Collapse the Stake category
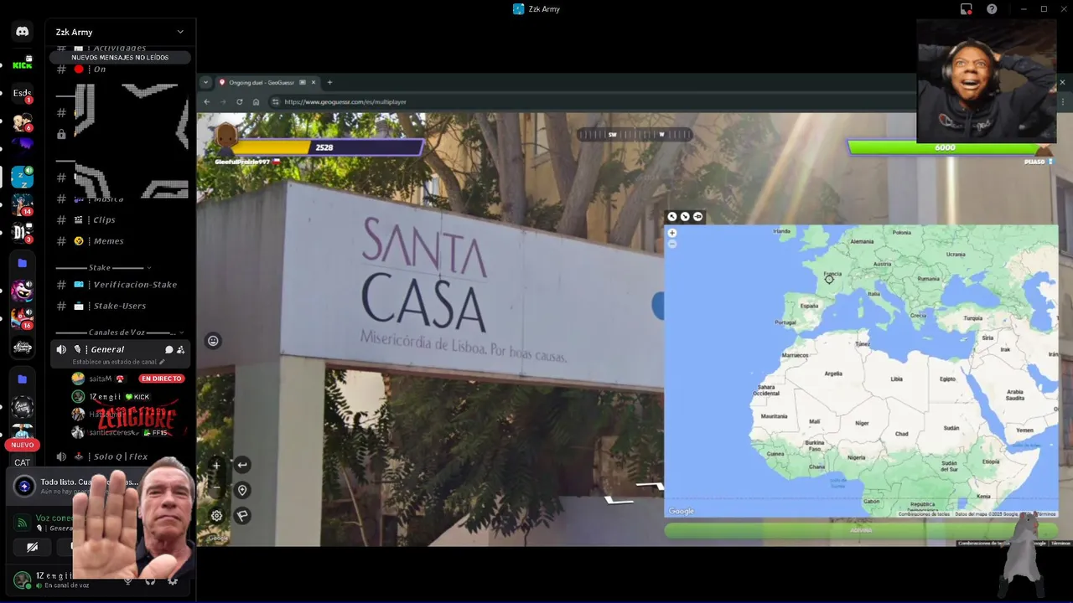The width and height of the screenshot is (1073, 603). (x=103, y=268)
